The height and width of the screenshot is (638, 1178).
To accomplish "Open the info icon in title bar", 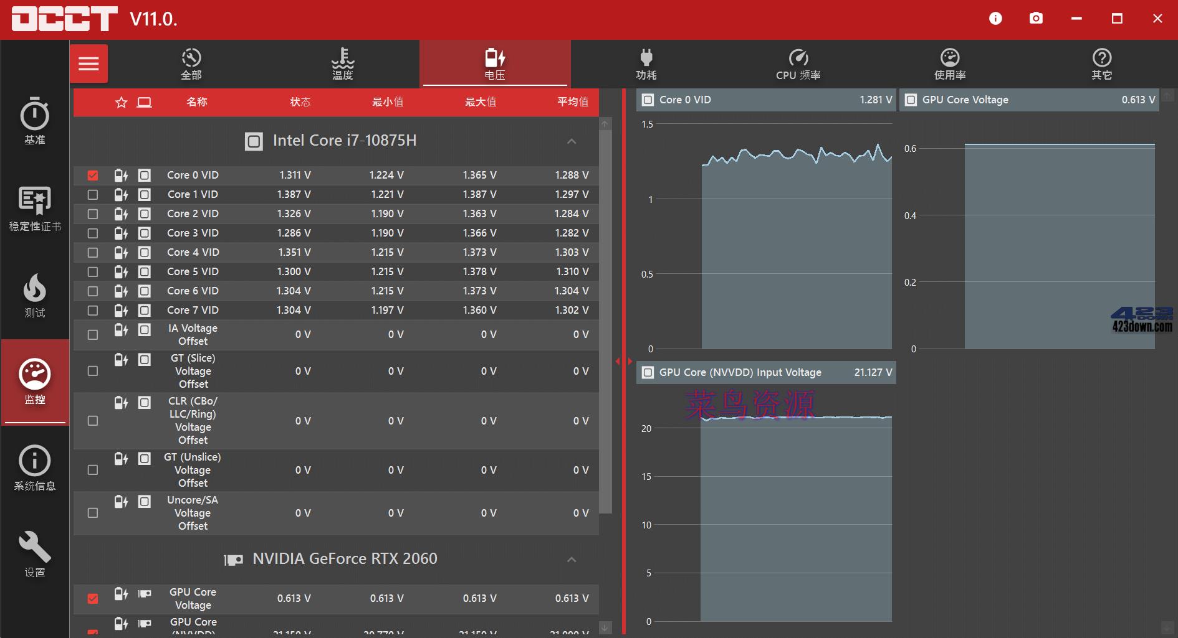I will point(995,19).
